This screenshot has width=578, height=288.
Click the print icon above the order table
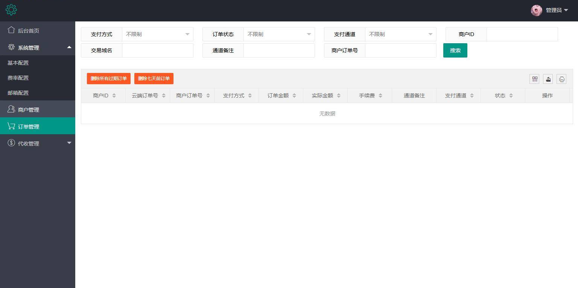[561, 79]
